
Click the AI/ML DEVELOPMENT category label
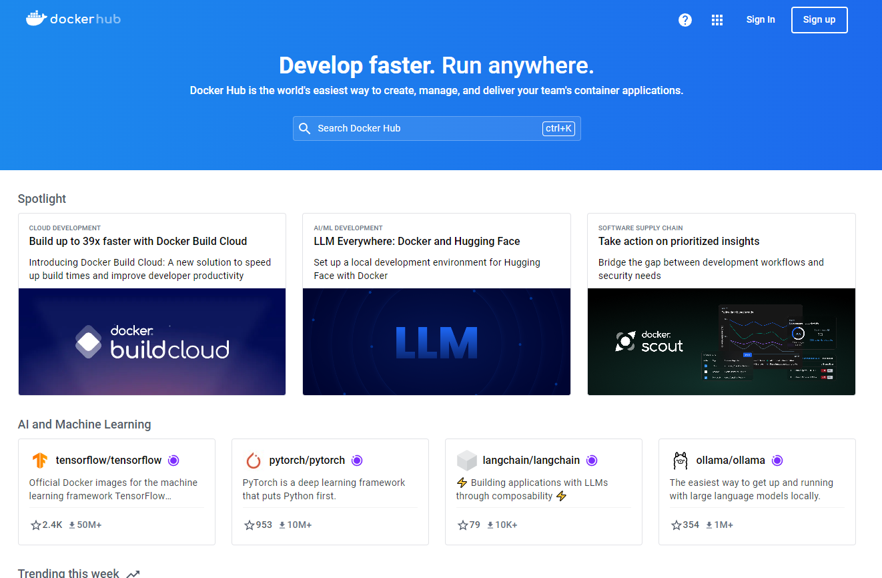348,228
